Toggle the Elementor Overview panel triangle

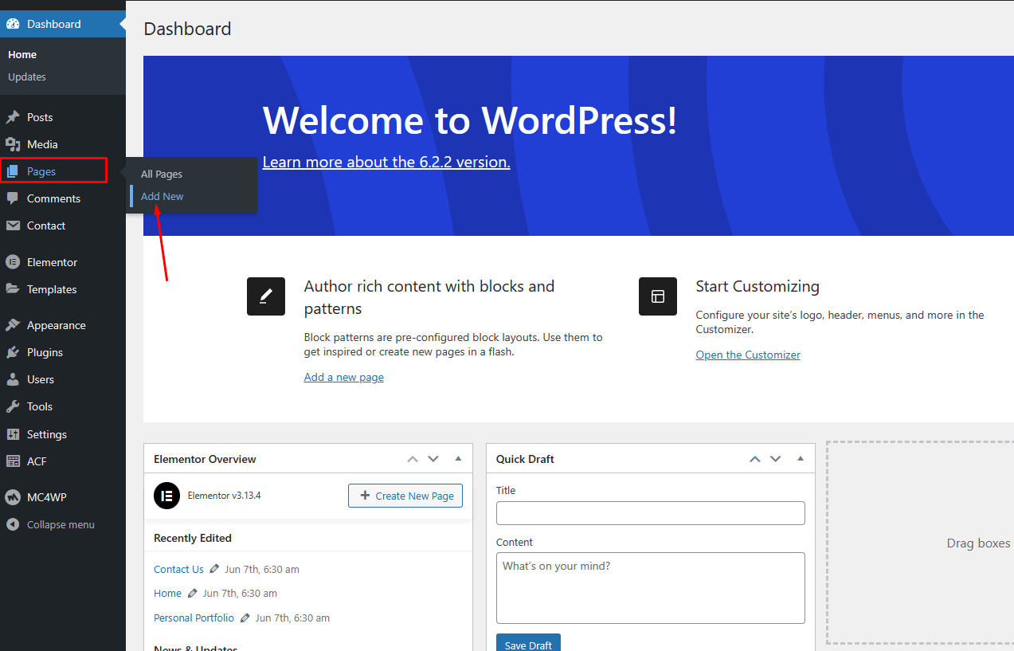[x=458, y=459]
